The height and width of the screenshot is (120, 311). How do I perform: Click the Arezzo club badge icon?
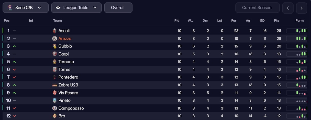pyautogui.click(x=54, y=39)
